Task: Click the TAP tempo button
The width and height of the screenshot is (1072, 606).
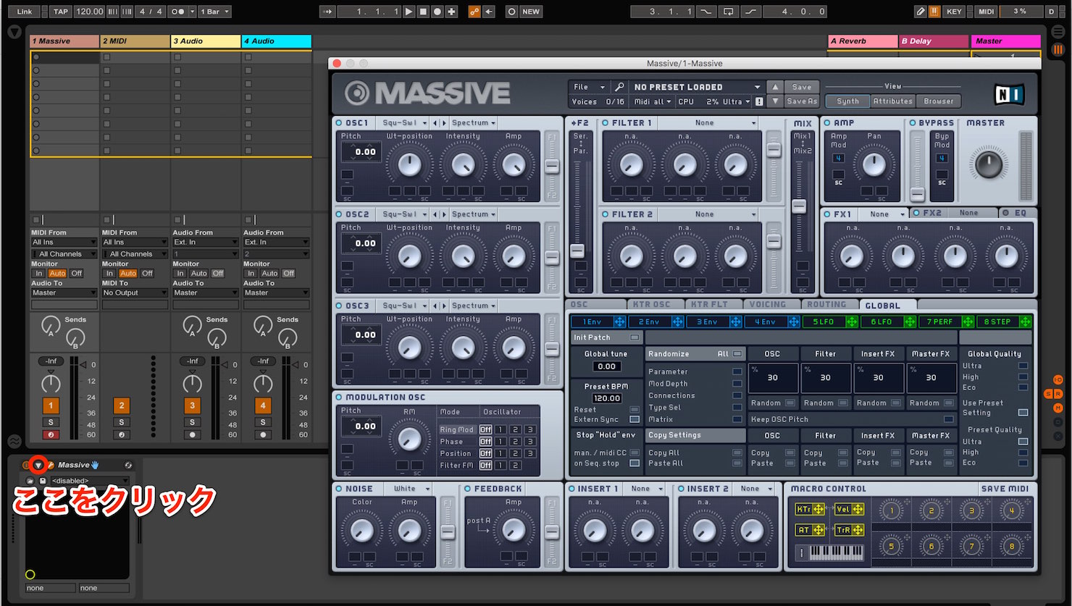Action: (61, 12)
